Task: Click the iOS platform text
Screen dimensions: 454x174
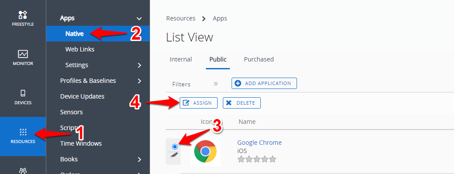Action: click(x=242, y=151)
